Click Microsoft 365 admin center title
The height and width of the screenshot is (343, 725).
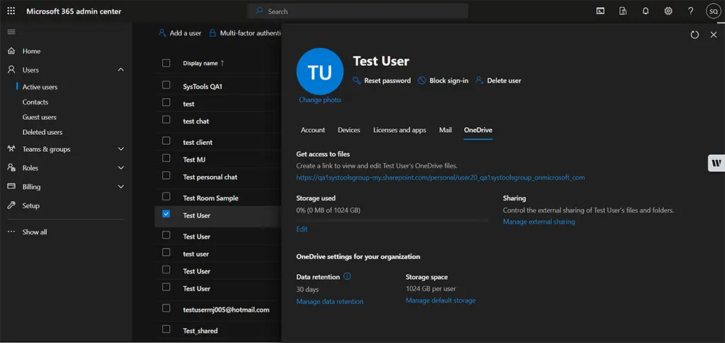tap(74, 11)
